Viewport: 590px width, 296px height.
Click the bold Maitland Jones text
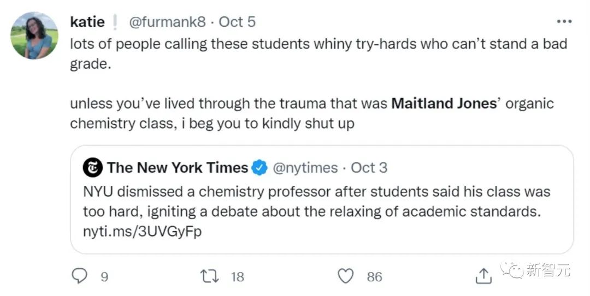click(444, 104)
